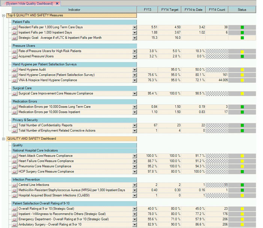
Task: Select Privacy & Security group header
Action: 74,120
